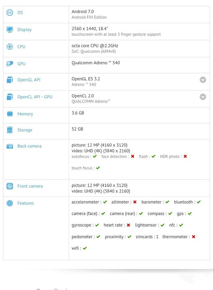
Task: Select the Features label
Action: [x=26, y=203]
